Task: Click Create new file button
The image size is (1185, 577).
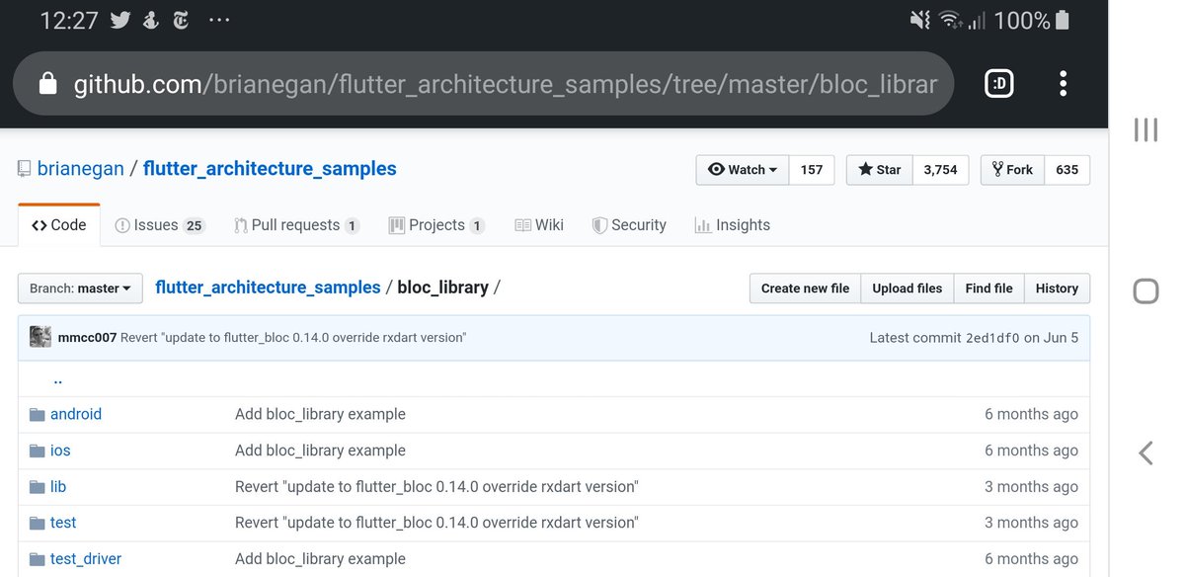Action: [x=805, y=288]
